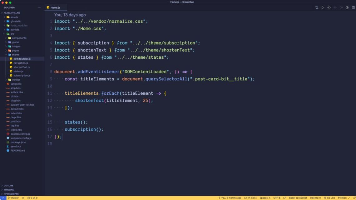This screenshot has height=200, width=356.
Task: Click Ln 17, Col 4 position indicator
Action: (x=250, y=198)
